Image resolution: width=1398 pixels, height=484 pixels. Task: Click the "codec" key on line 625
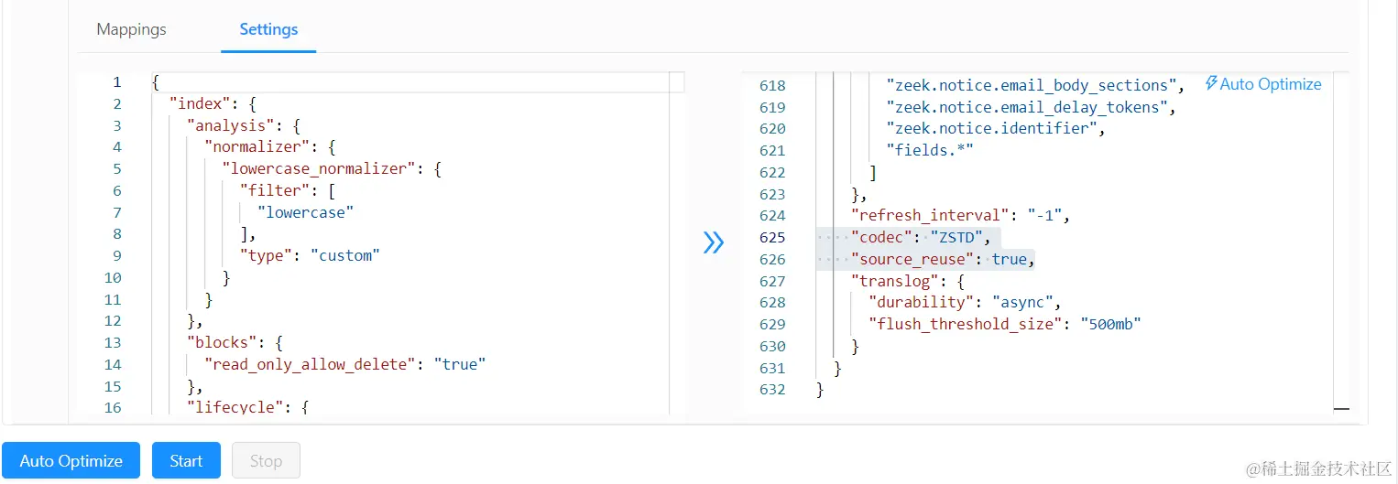(881, 238)
